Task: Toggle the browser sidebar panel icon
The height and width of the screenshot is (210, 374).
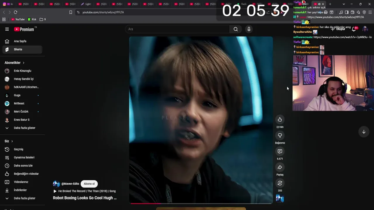Action: 347,12
